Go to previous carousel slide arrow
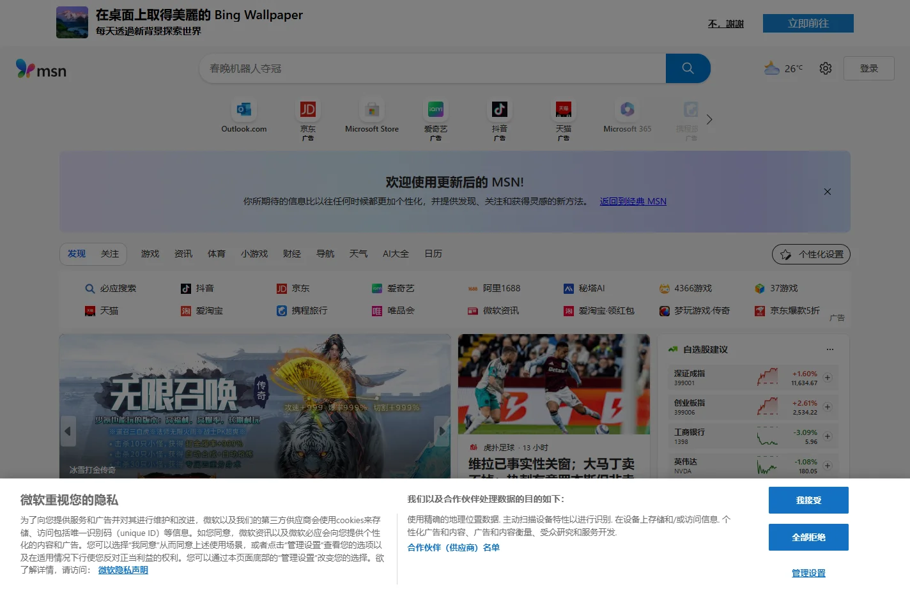Screen dimensions: 910x596 pyautogui.click(x=68, y=431)
